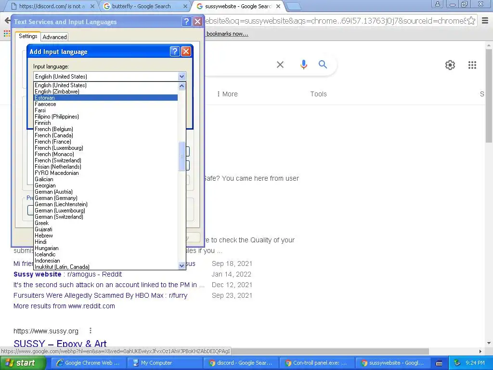Switch to the discord.com browser tab

coord(52,6)
